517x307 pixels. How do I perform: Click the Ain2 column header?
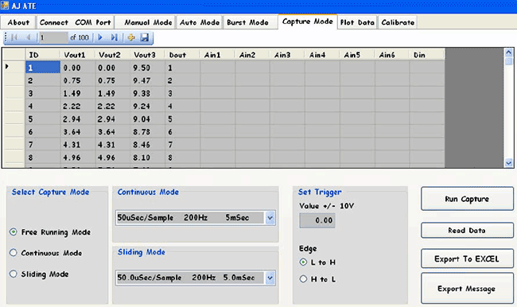pyautogui.click(x=252, y=55)
